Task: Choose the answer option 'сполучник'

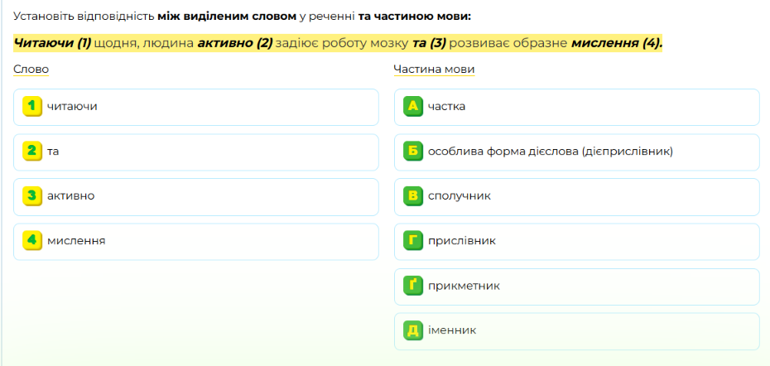Action: pos(577,197)
